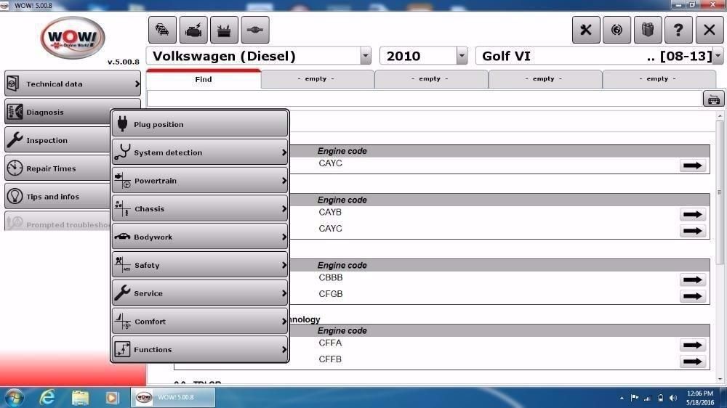Select the last empty tab

click(x=659, y=78)
